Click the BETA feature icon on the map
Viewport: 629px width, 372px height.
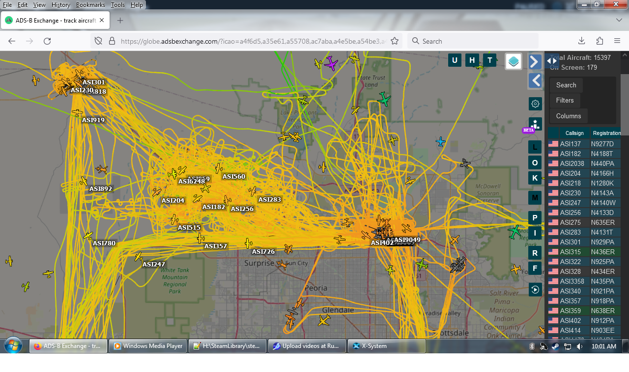(x=535, y=125)
